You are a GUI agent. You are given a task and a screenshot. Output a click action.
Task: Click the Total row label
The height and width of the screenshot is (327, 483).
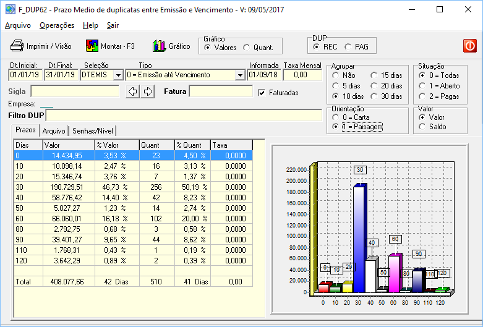24,282
